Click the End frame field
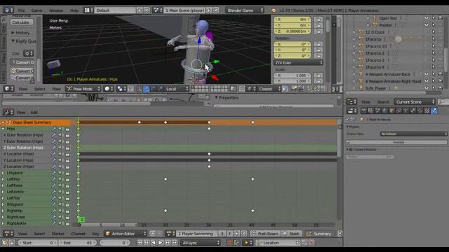The image size is (449, 252). point(78,243)
